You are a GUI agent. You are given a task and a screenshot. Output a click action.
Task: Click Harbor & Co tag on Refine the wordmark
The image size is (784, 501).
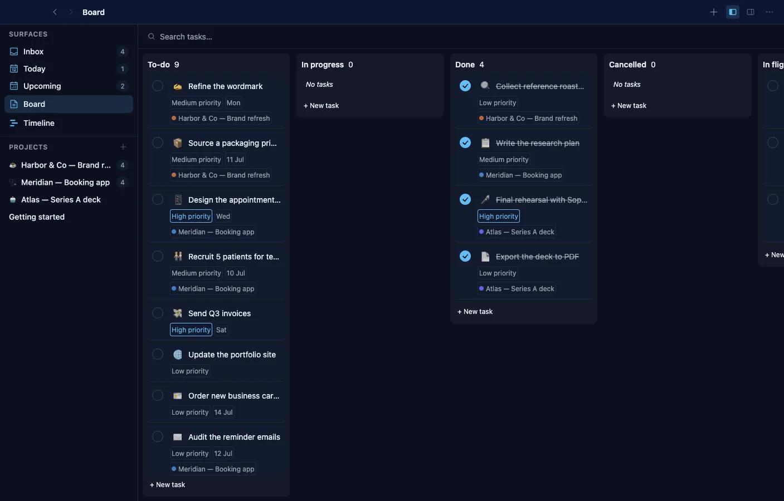pos(221,118)
